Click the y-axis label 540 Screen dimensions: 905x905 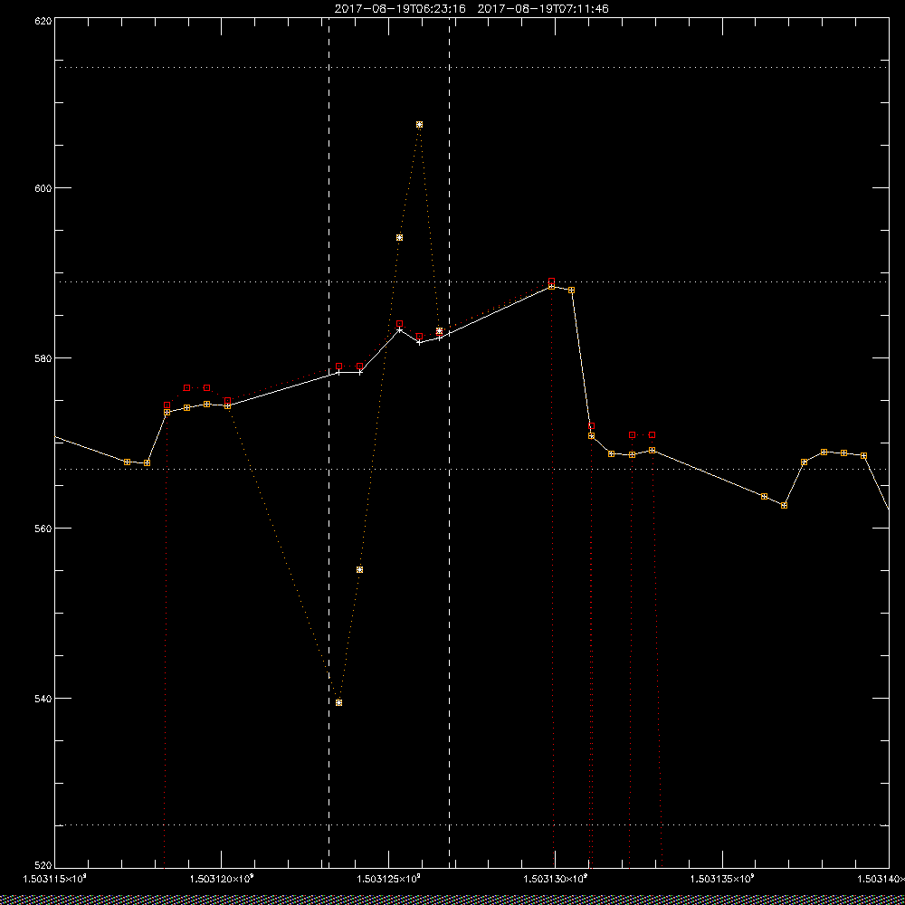(x=44, y=699)
